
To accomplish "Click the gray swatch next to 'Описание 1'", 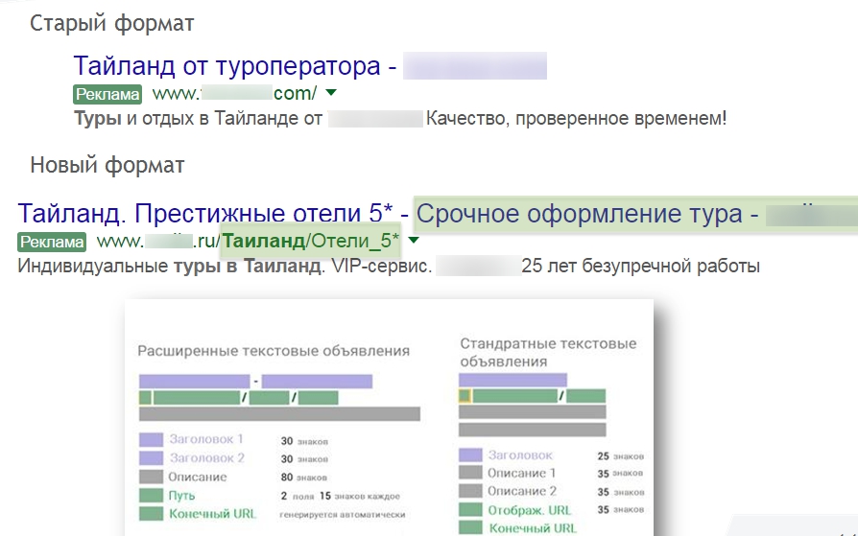I will click(469, 473).
